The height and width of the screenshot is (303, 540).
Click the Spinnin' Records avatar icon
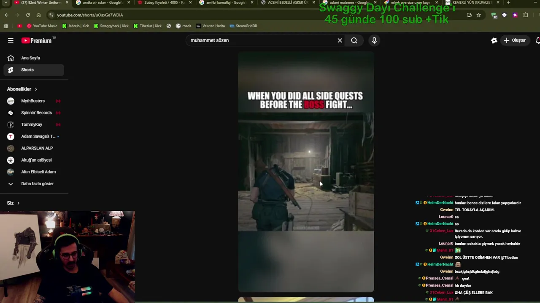[x=11, y=113]
